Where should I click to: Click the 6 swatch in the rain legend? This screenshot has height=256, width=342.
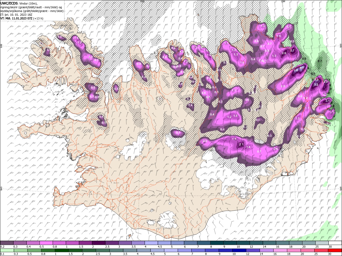pyautogui.click(x=185, y=250)
